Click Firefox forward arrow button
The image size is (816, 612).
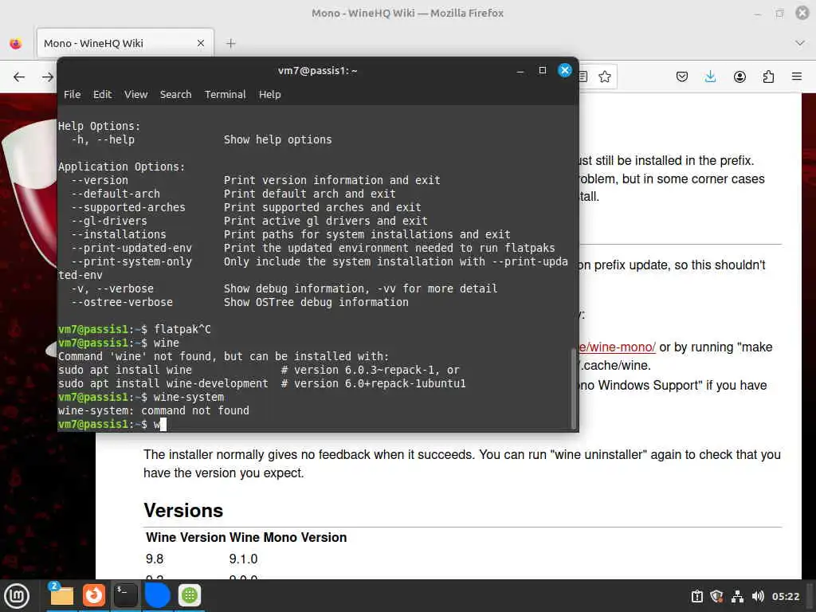click(x=48, y=77)
